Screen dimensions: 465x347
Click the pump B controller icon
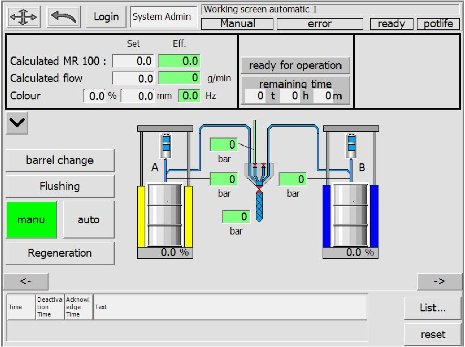coord(352,145)
